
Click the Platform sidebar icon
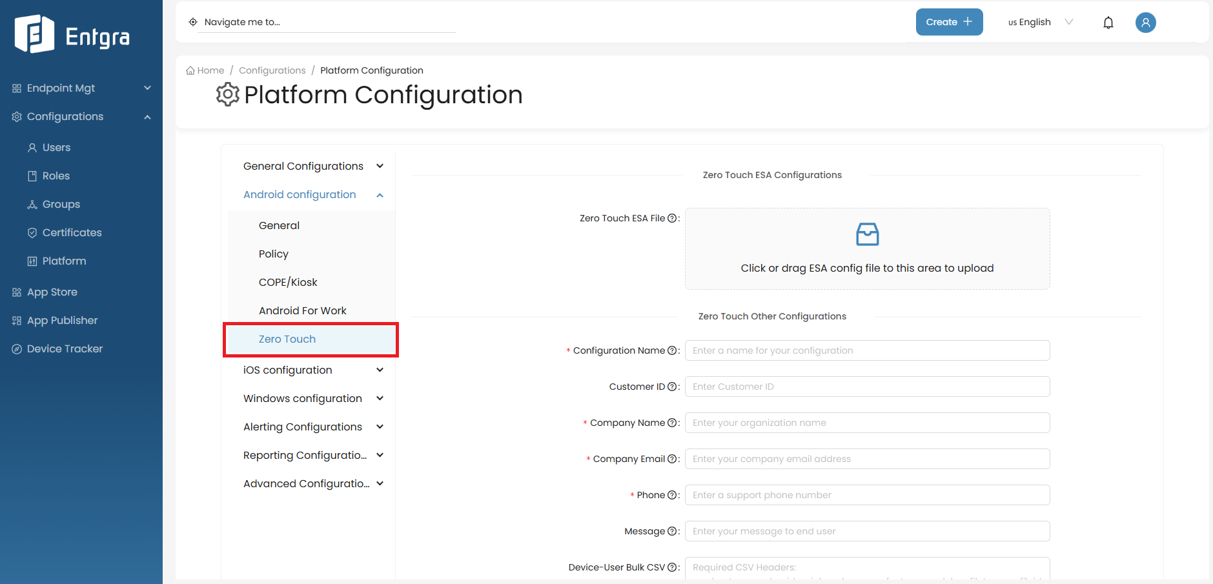click(32, 261)
